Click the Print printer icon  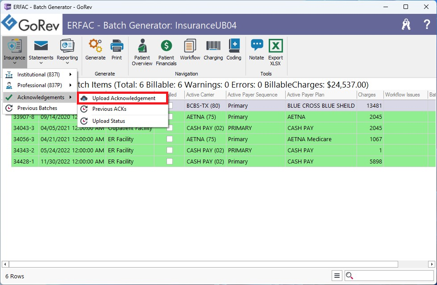[x=117, y=46]
